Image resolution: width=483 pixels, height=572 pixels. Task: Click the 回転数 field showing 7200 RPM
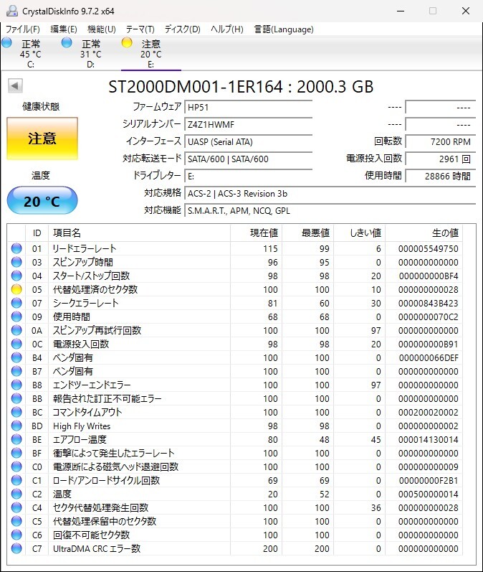[441, 141]
